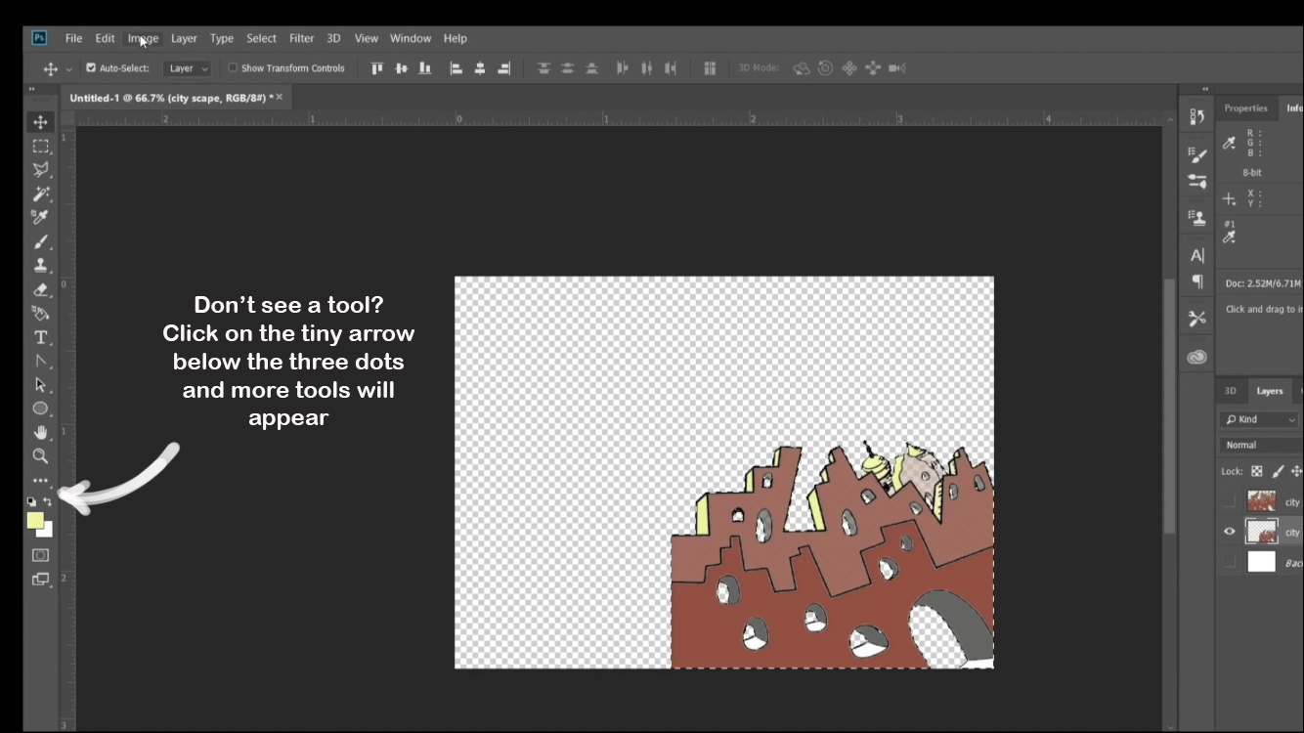The width and height of the screenshot is (1304, 733).
Task: Select the Eraser tool
Action: click(40, 289)
